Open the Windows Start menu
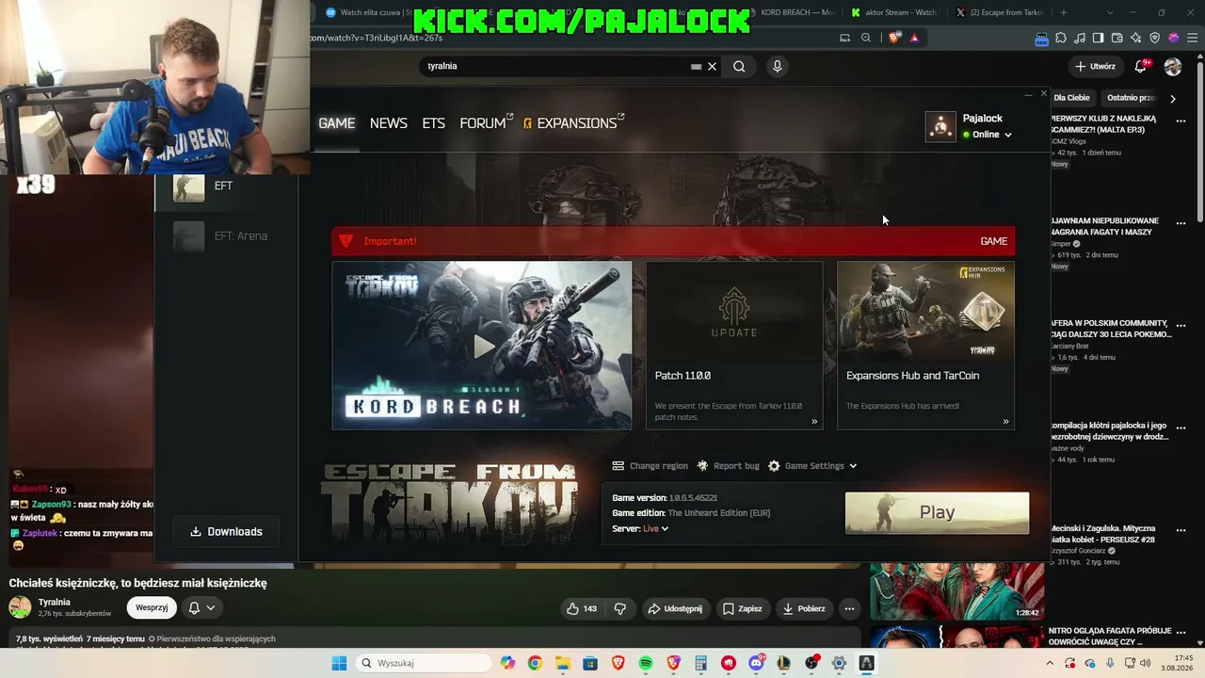The width and height of the screenshot is (1205, 678). 339,663
